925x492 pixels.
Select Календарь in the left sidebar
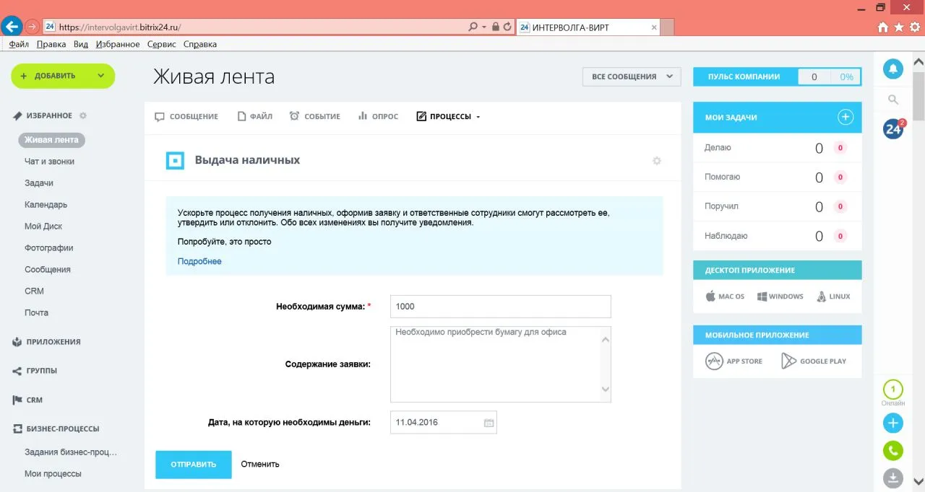(x=46, y=205)
